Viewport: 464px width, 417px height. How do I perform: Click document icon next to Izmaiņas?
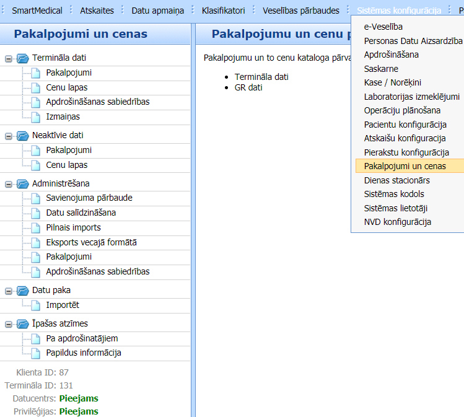point(36,116)
